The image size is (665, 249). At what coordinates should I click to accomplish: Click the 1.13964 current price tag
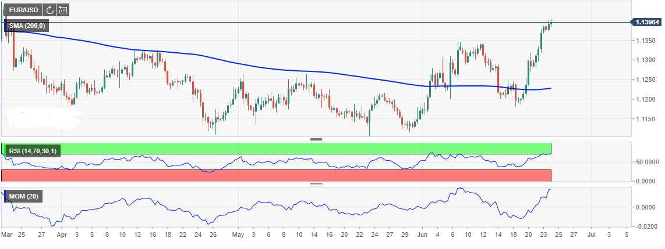point(648,22)
